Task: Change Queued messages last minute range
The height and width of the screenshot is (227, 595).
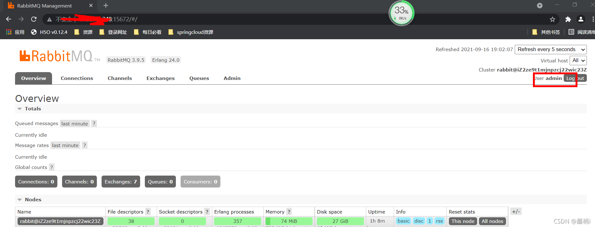Action: [75, 124]
